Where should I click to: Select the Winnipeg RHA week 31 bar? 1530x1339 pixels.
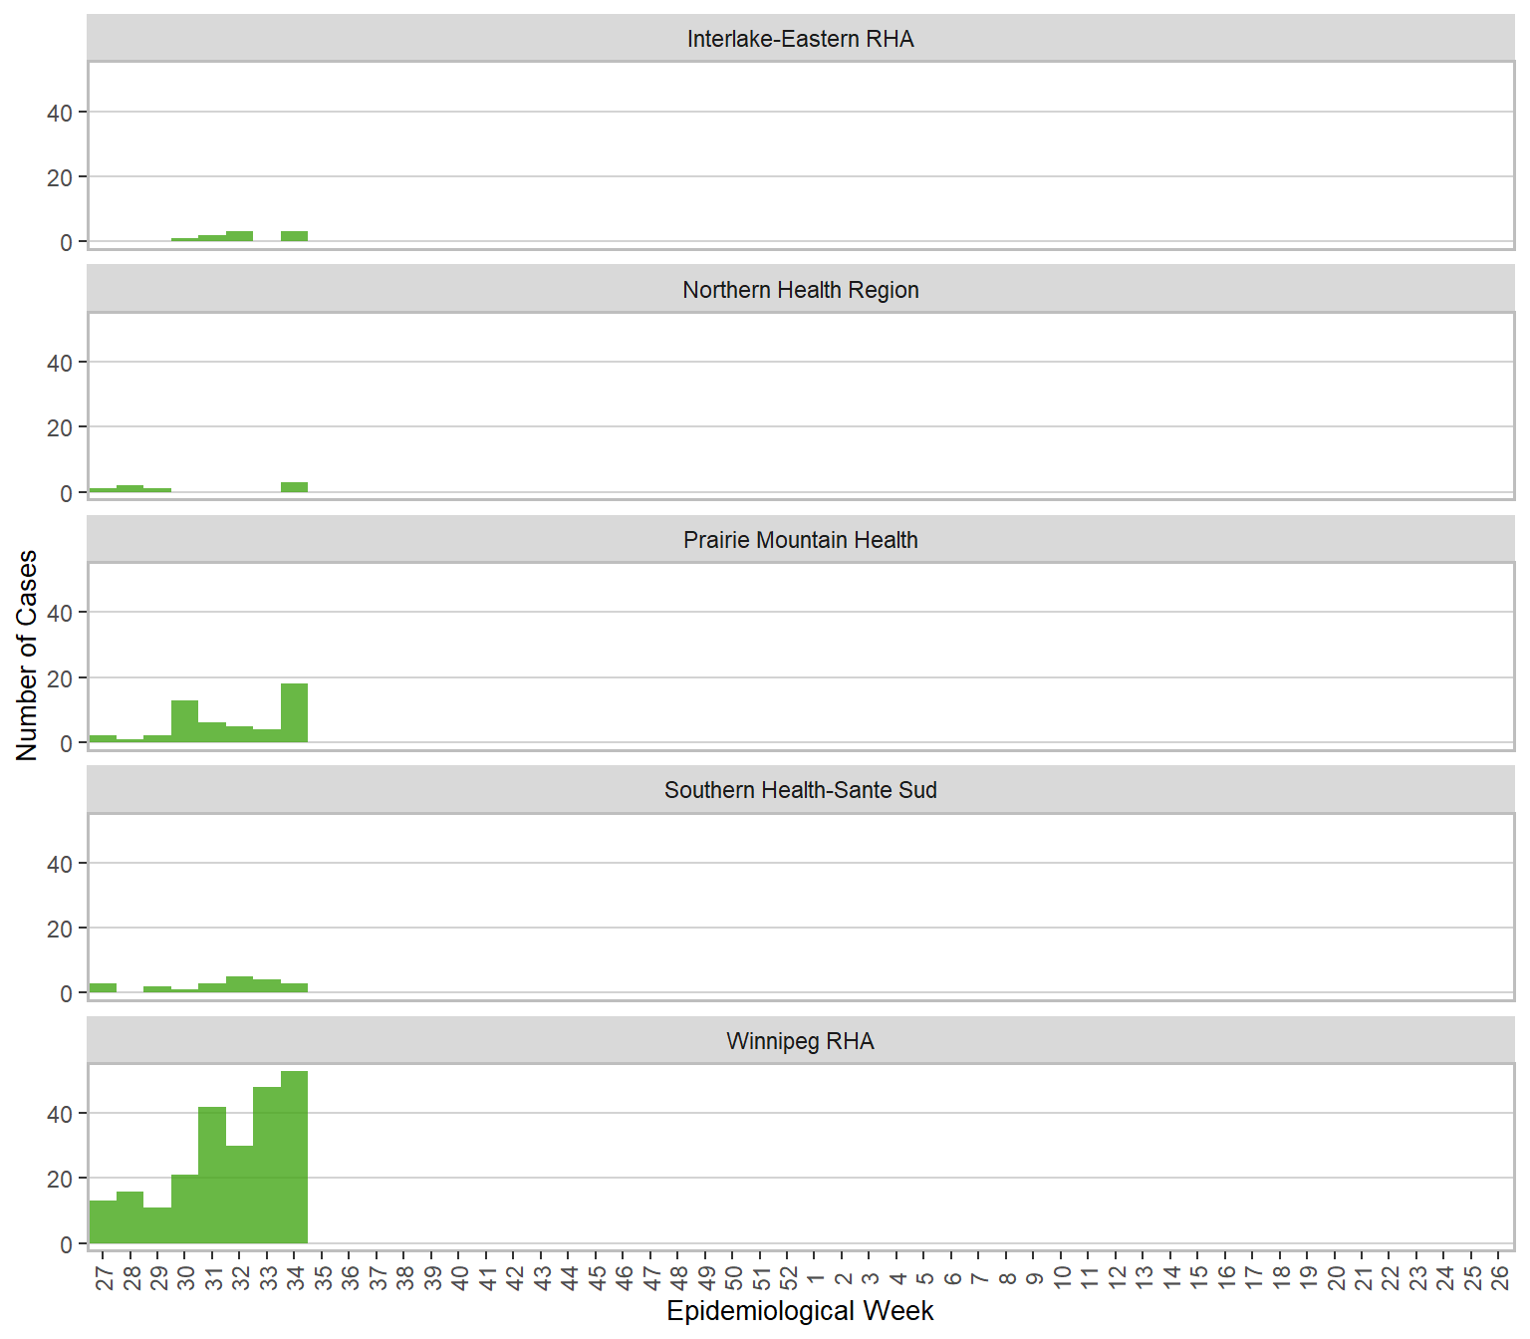click(212, 1176)
